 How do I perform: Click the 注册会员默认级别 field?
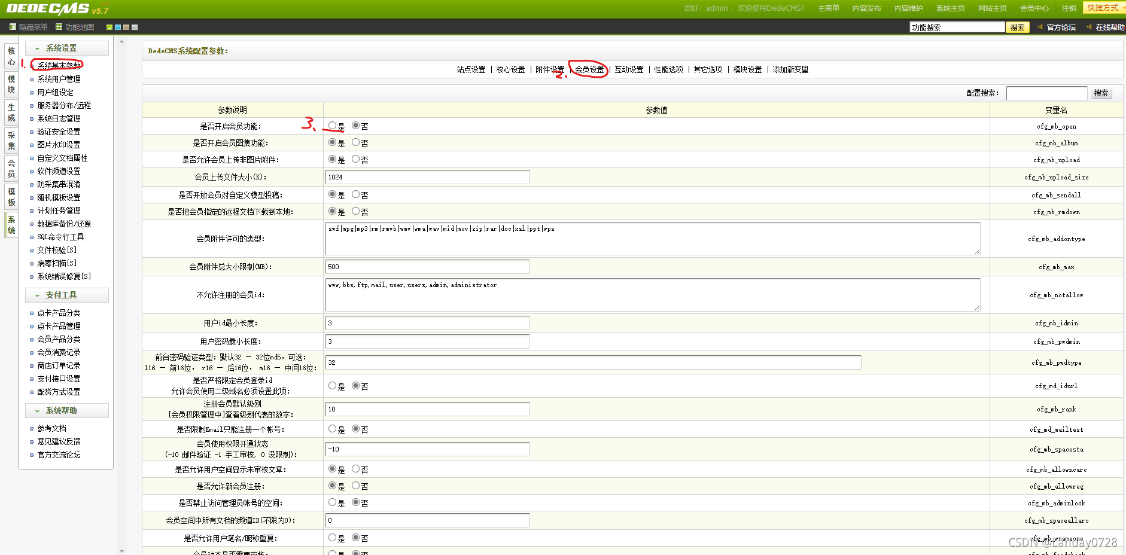pos(428,409)
